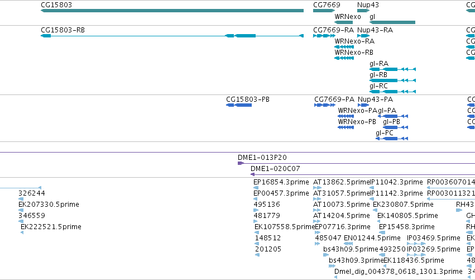This screenshot has width=475, height=280.
Task: Select the EP00457.3prime EST label
Action: pyautogui.click(x=281, y=193)
